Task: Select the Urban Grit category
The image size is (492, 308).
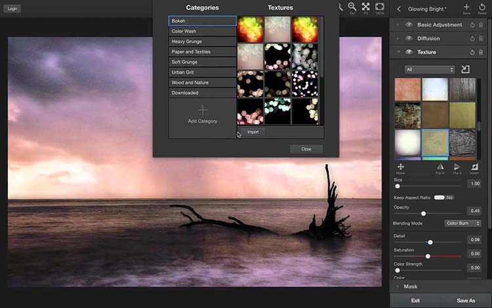Action: (x=203, y=72)
